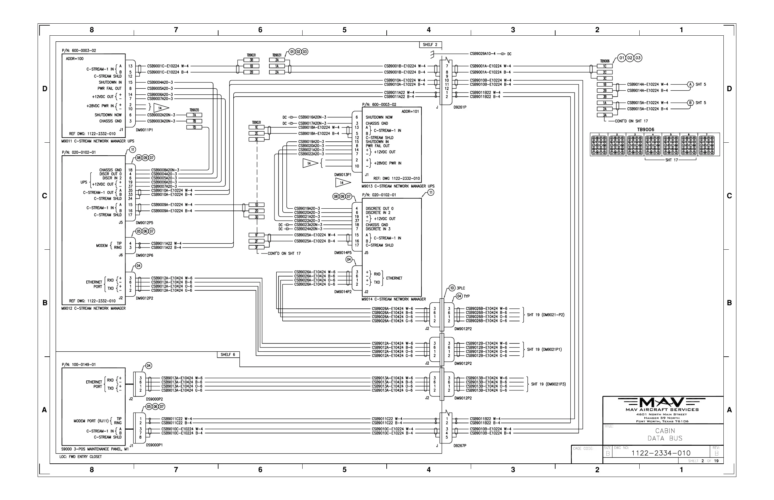Screen dimensions: 774x500
Task: Click the circled A off-sheet marker for SHT 5
Action: click(x=690, y=84)
